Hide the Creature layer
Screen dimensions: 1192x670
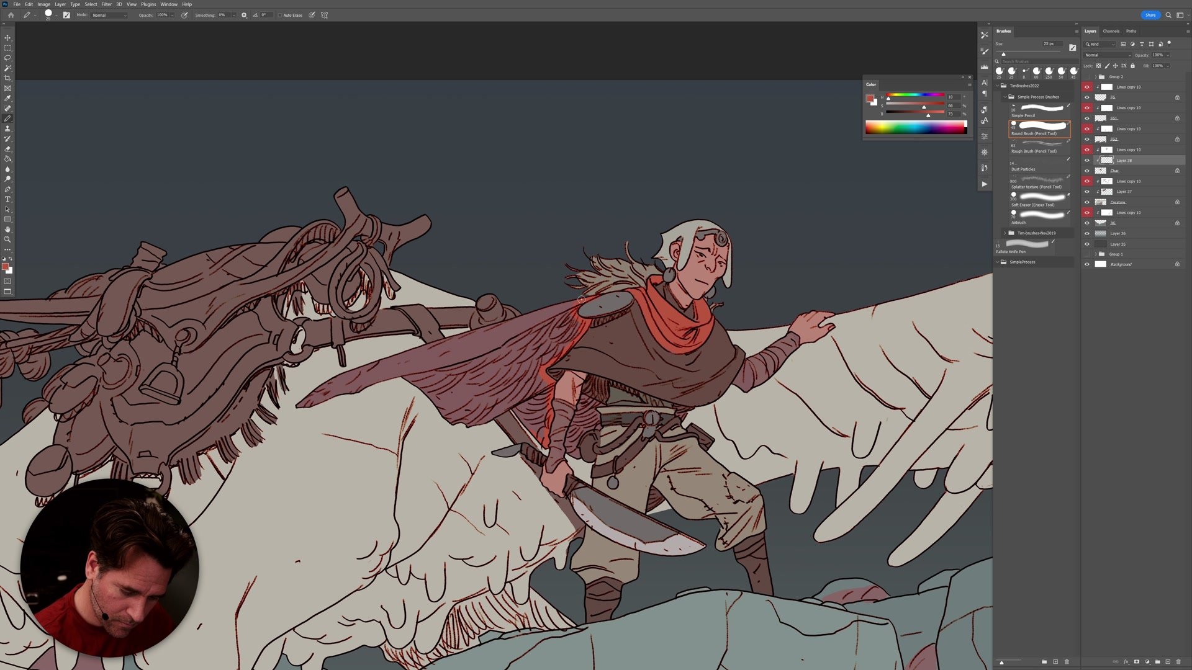click(1086, 202)
